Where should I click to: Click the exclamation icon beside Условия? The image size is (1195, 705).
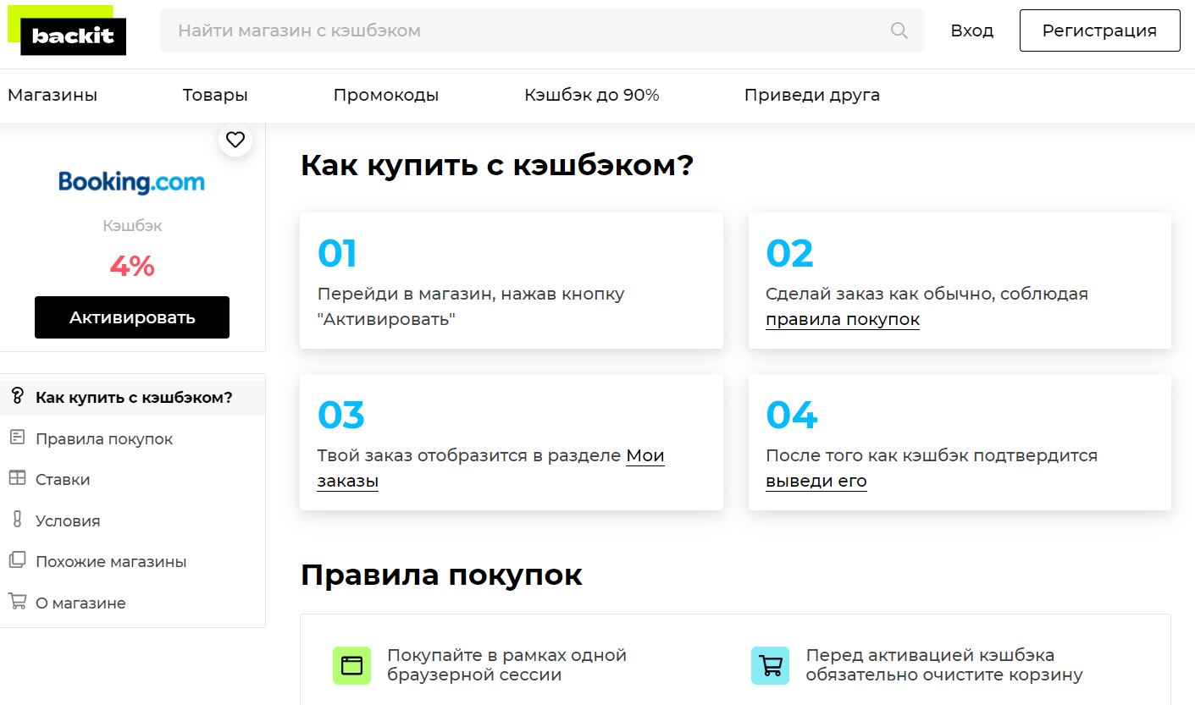[x=17, y=519]
